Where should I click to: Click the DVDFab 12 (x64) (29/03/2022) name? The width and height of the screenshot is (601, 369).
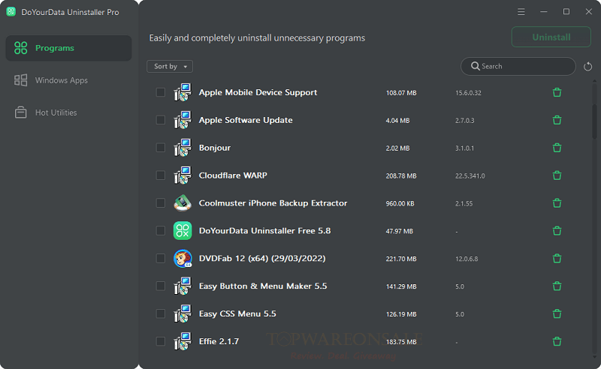262,259
